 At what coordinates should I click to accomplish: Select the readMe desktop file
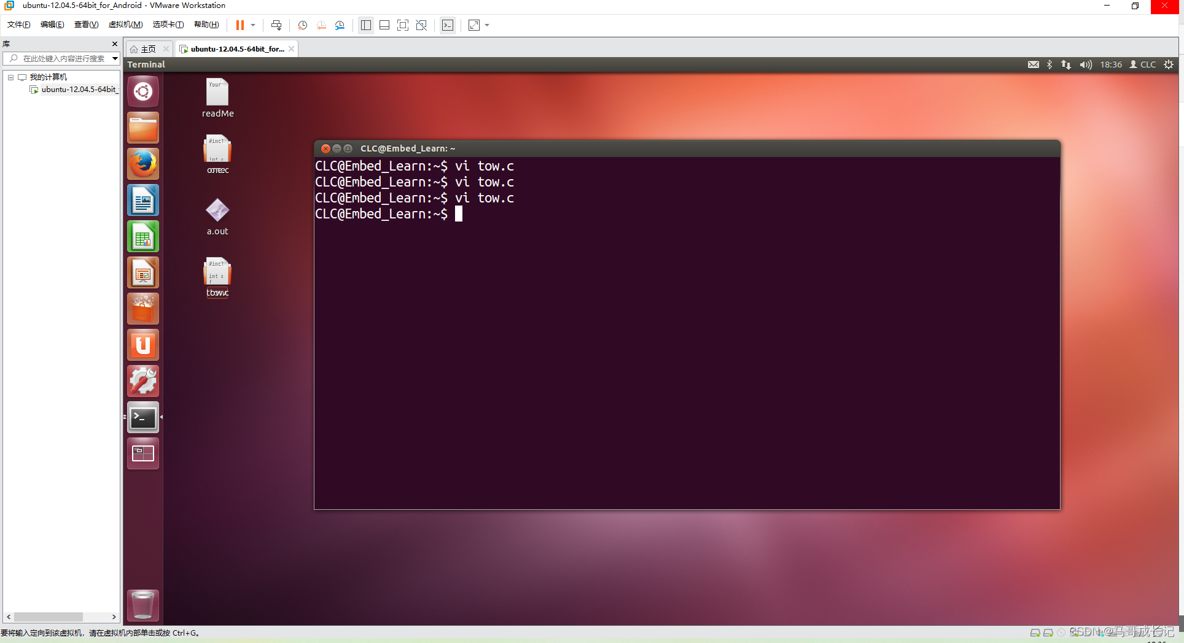tap(217, 98)
